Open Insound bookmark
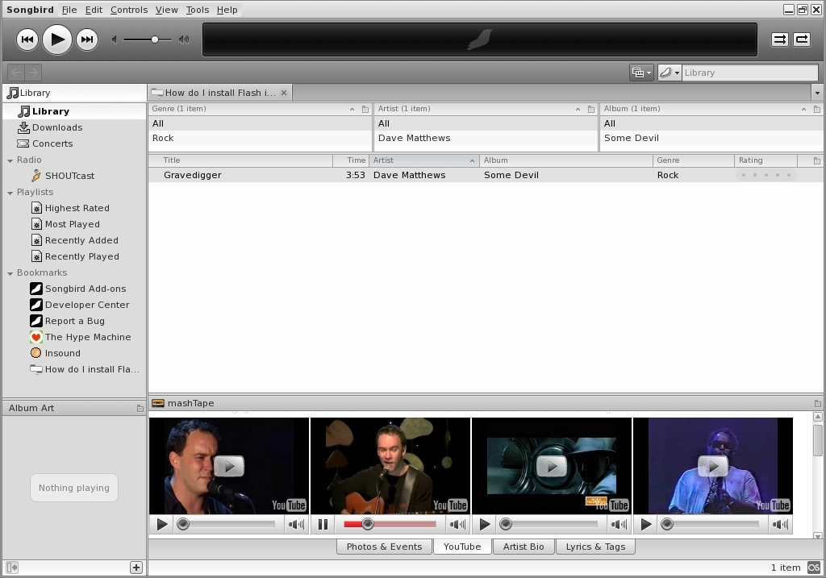 coord(75,353)
